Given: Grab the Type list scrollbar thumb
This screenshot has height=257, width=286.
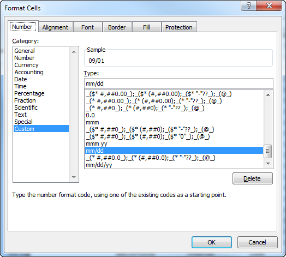Looking at the screenshot, I should coord(267,151).
